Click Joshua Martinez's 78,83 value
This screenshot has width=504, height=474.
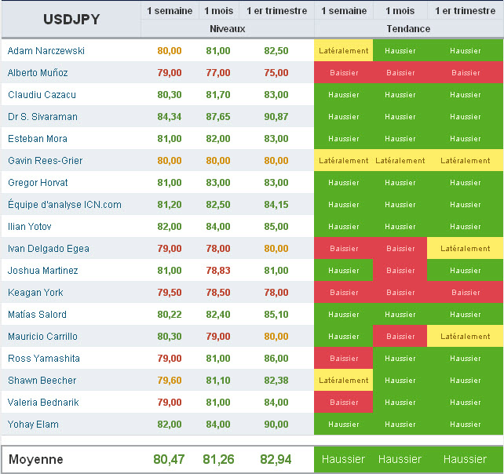coord(218,271)
